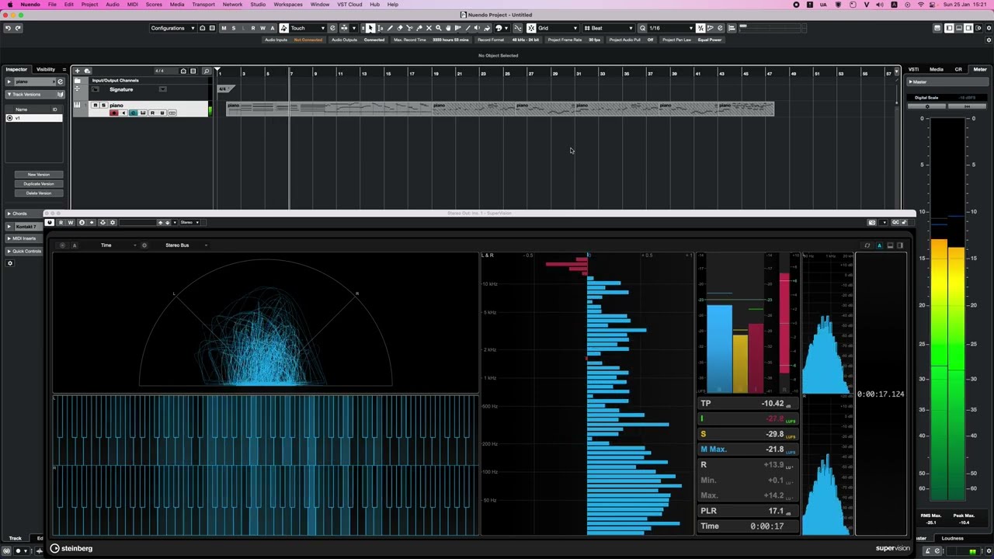Click record enable on piano track
This screenshot has width=994, height=559.
coord(114,113)
